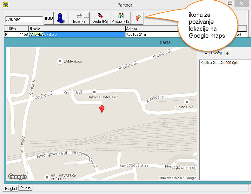Select the ANDABAKA d.o.o. row name cell
The width and height of the screenshot is (251, 194).
(77, 34)
